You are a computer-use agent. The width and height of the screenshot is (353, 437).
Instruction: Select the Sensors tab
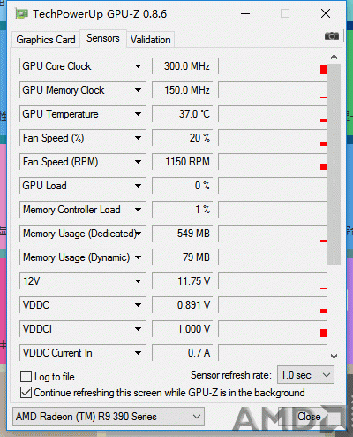(x=103, y=38)
